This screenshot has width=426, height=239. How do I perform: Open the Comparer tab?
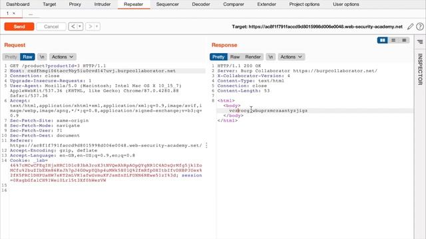[234, 5]
